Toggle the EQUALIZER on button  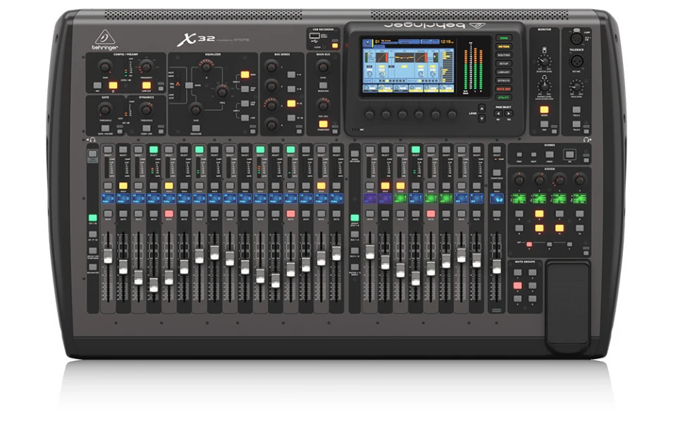tap(196, 128)
